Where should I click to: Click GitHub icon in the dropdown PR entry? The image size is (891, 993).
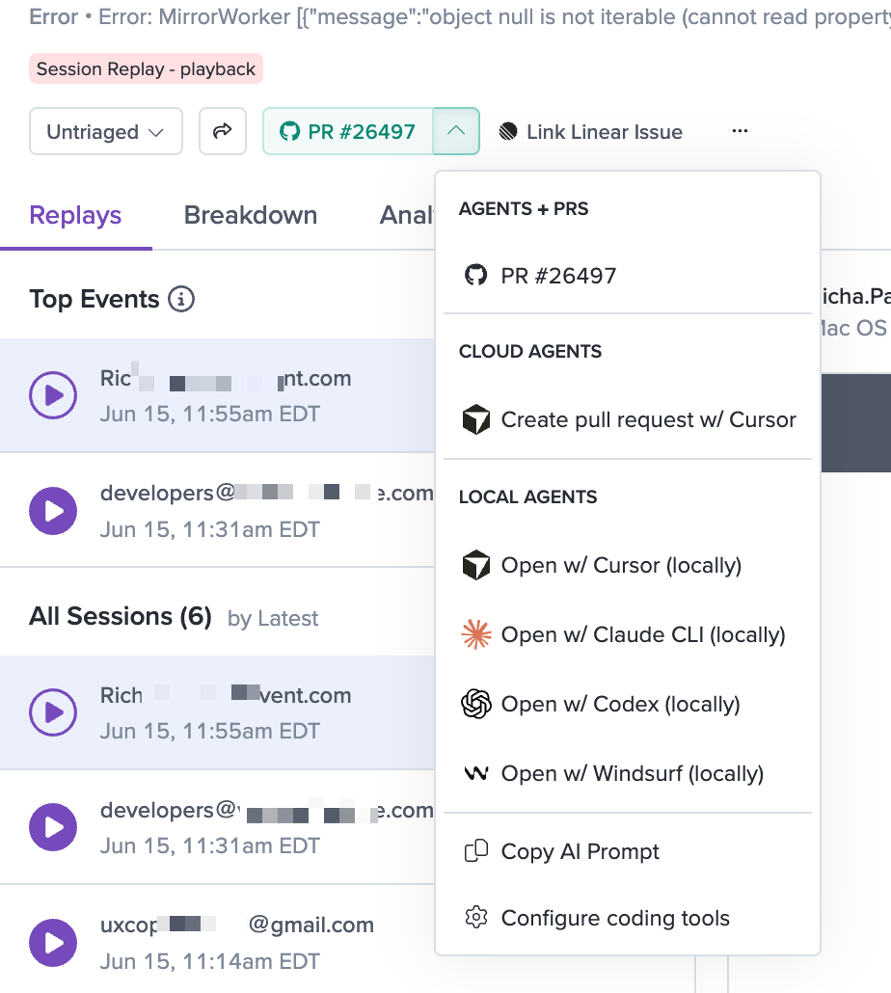(x=476, y=275)
